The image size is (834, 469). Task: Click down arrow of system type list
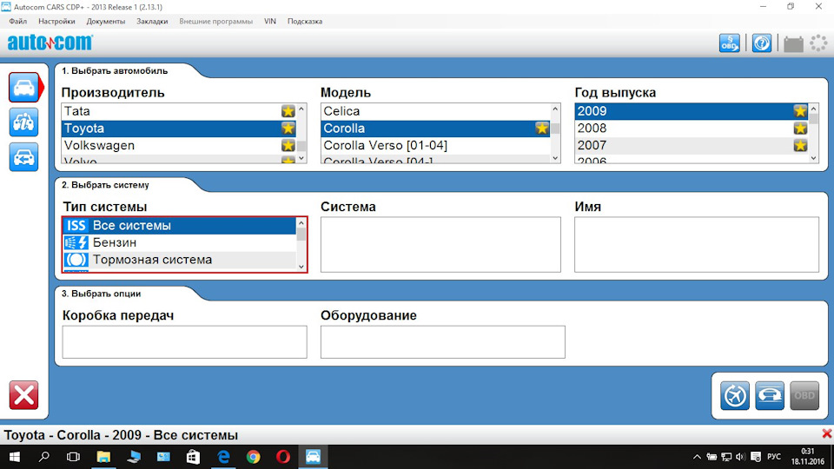pos(301,267)
